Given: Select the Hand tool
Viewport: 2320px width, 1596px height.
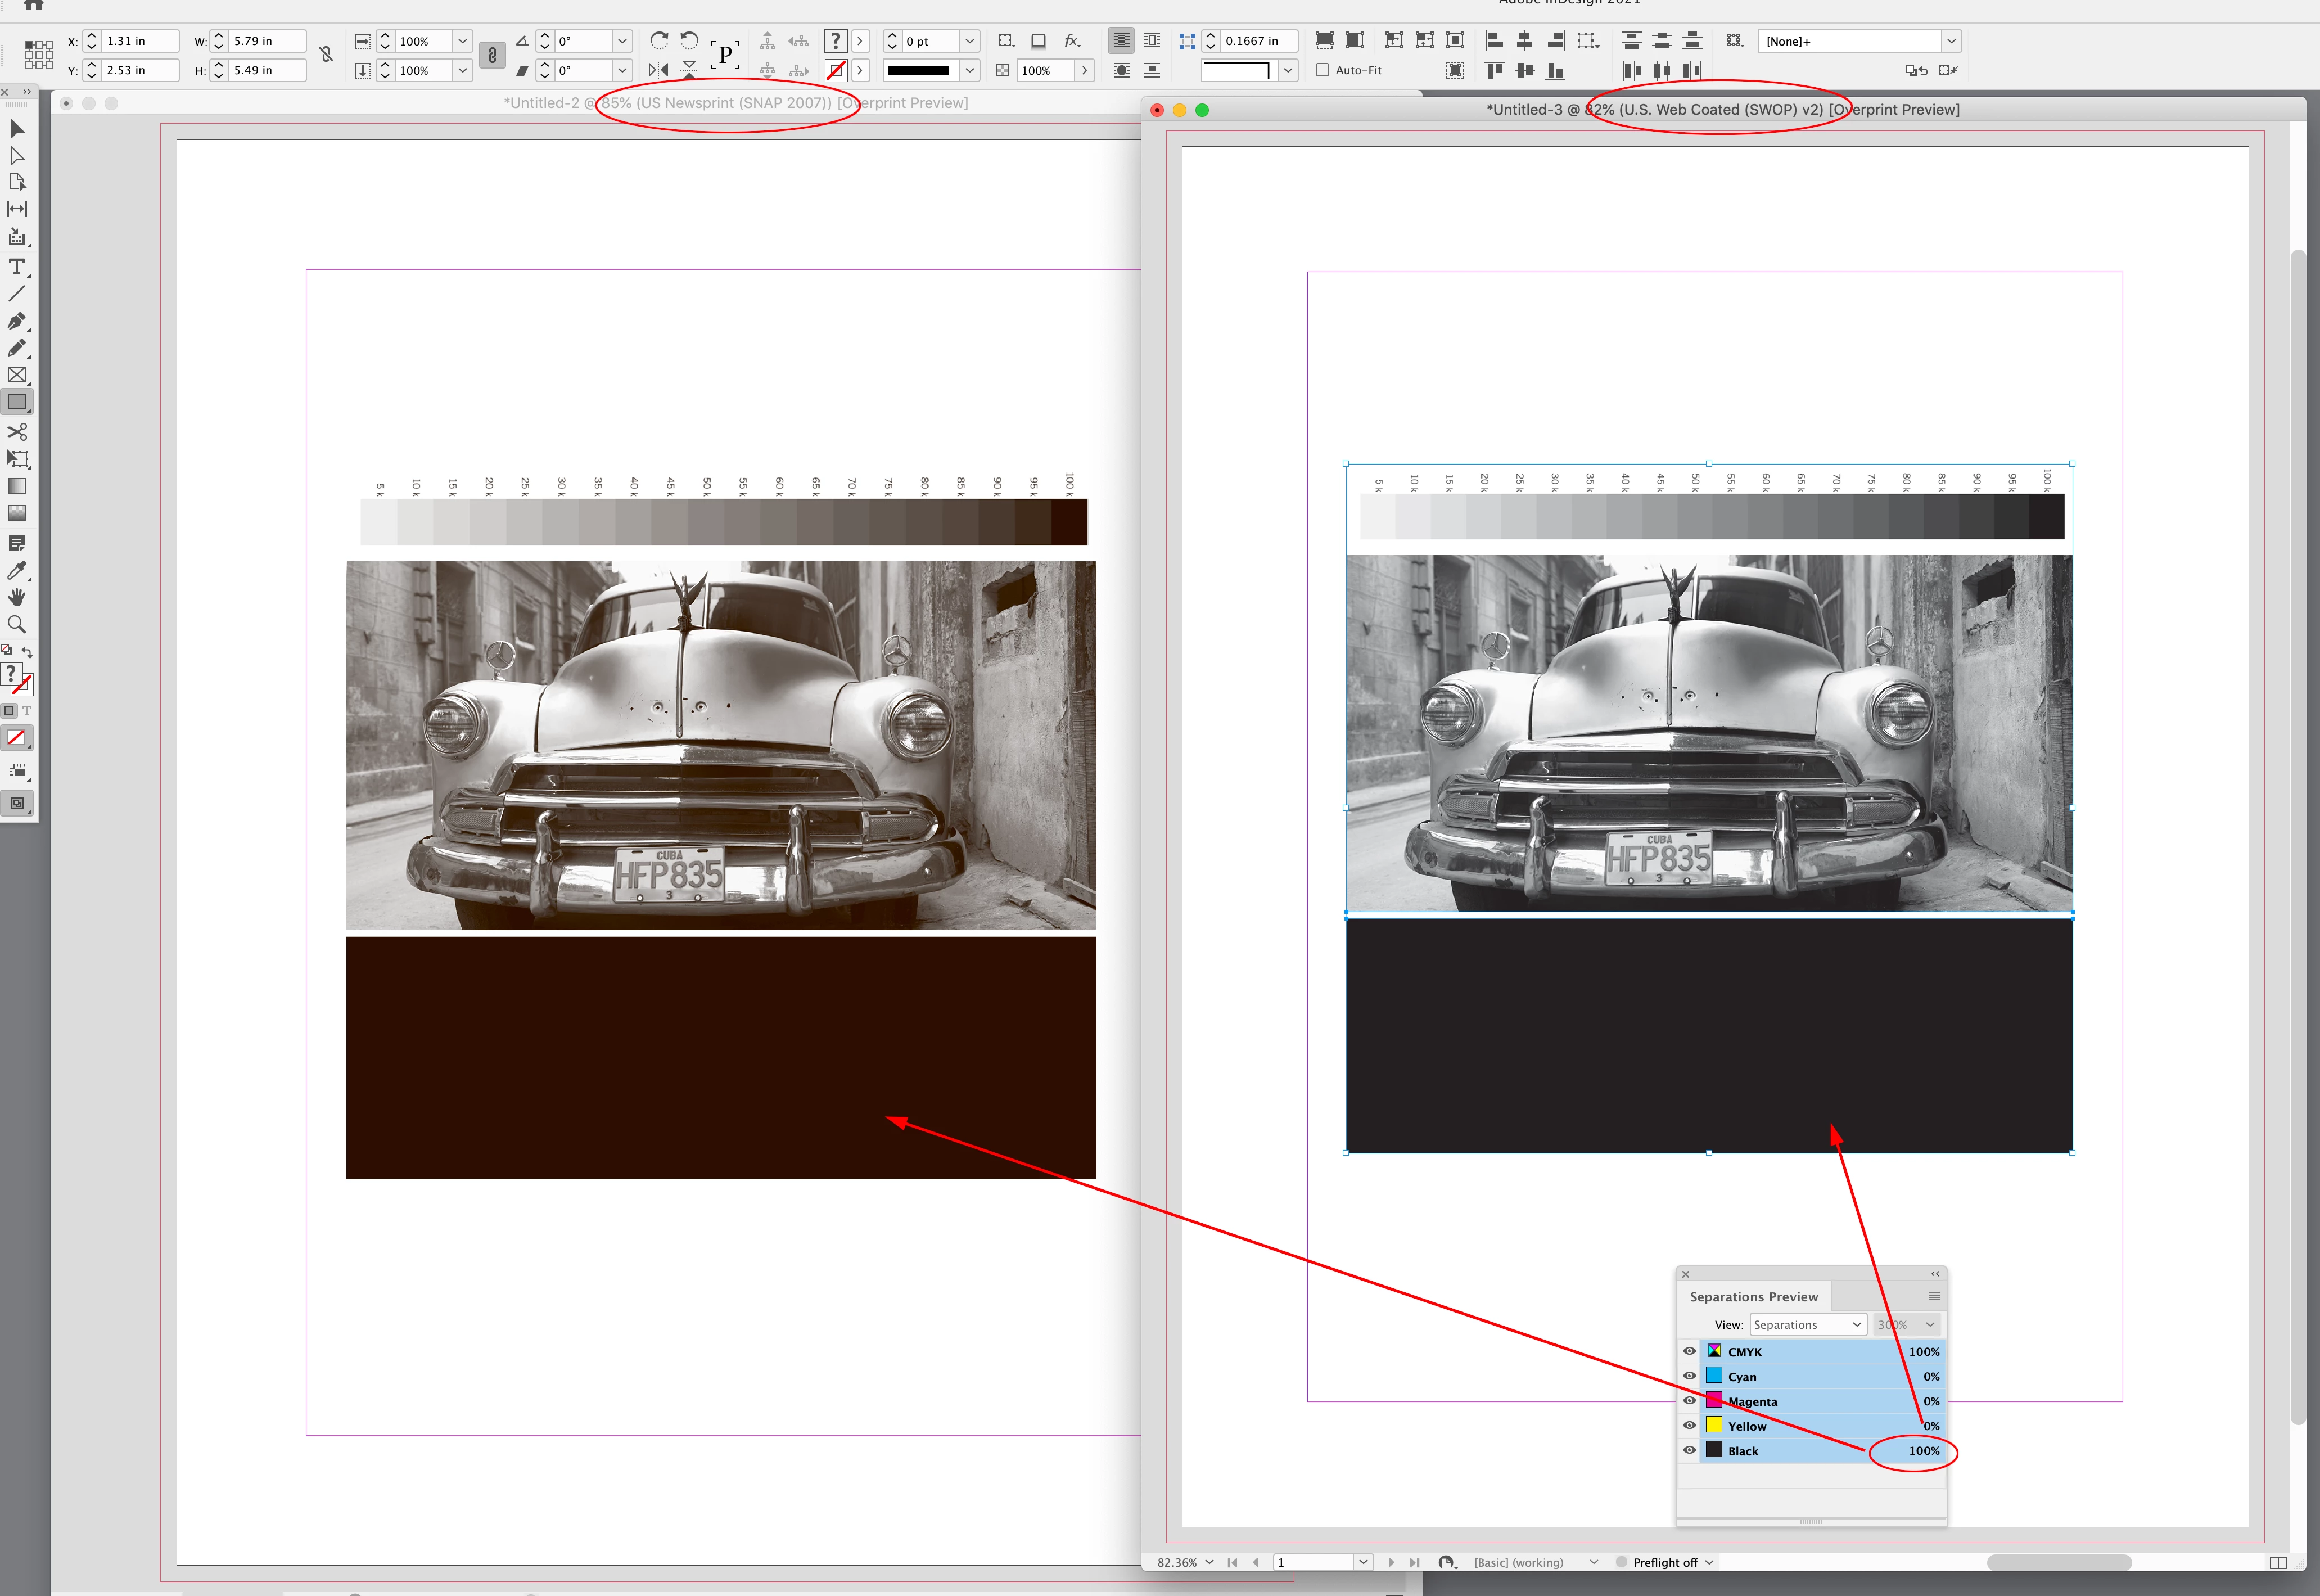Looking at the screenshot, I should pos(17,597).
